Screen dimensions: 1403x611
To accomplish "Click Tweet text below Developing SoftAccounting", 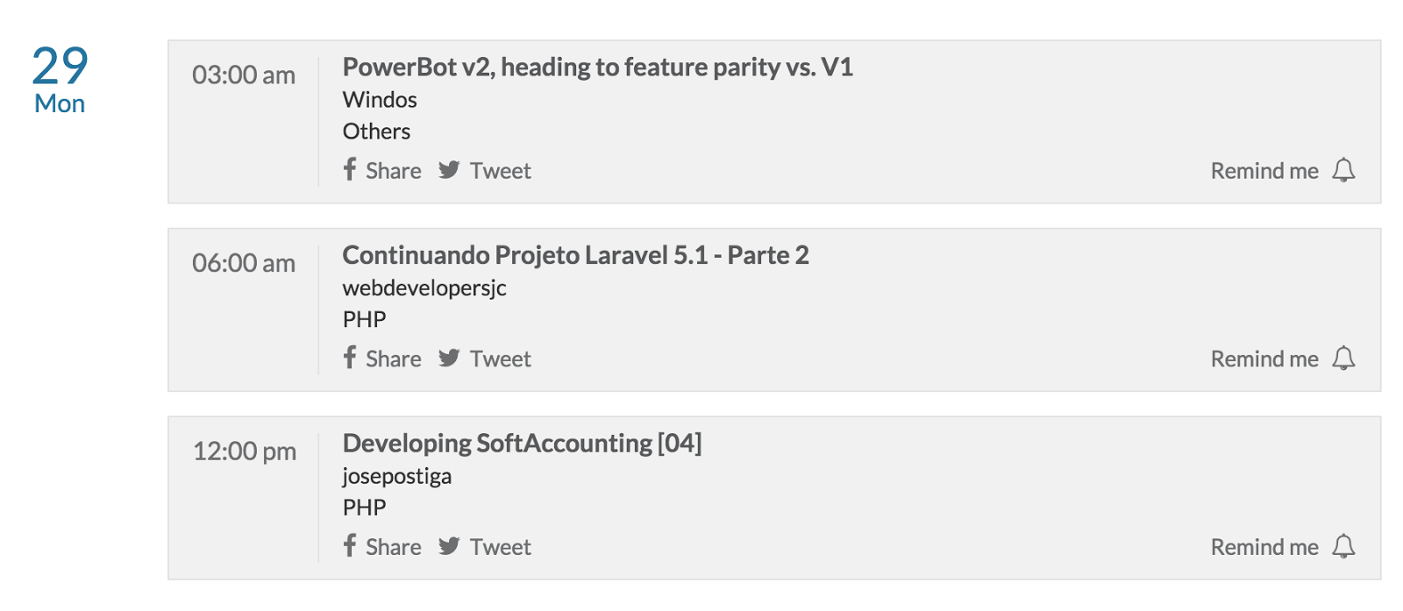I will pyautogui.click(x=501, y=545).
